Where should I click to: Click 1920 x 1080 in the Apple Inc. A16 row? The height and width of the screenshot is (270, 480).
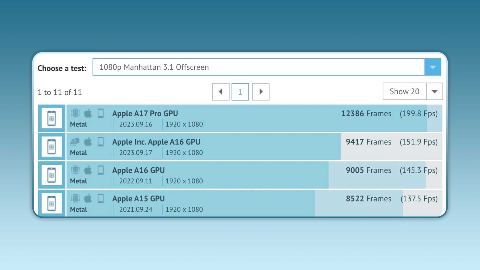point(184,153)
